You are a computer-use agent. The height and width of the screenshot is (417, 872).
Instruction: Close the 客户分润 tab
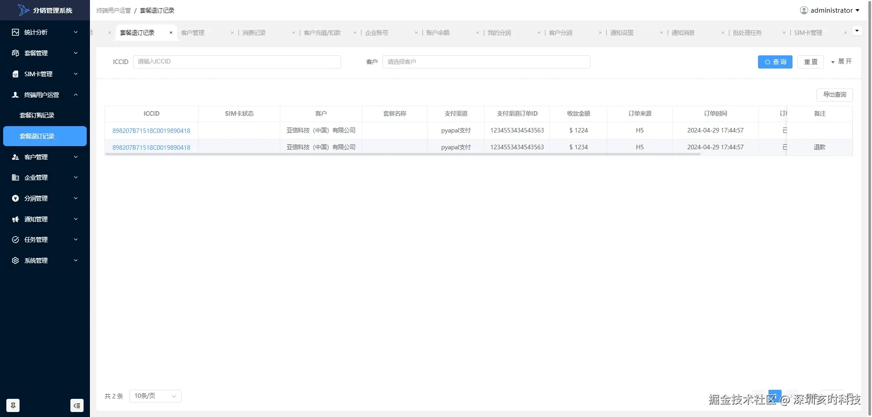pyautogui.click(x=600, y=33)
